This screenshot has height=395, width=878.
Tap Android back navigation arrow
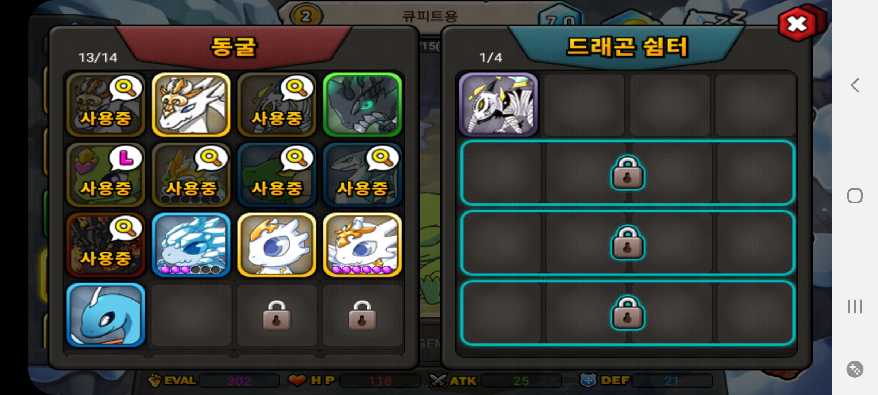tap(855, 85)
